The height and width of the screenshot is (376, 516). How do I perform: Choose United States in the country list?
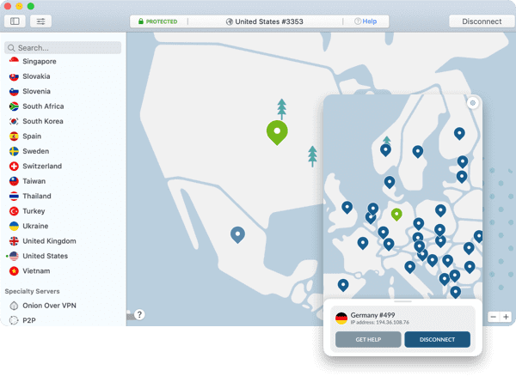[x=45, y=256]
